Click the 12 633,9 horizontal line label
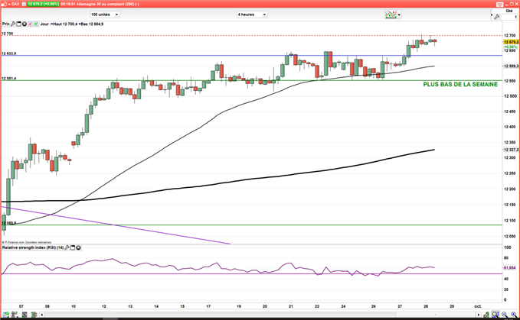This screenshot has width=520, height=320. pos(9,53)
